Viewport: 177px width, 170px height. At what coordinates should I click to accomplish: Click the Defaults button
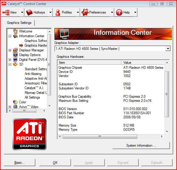(x=157, y=163)
